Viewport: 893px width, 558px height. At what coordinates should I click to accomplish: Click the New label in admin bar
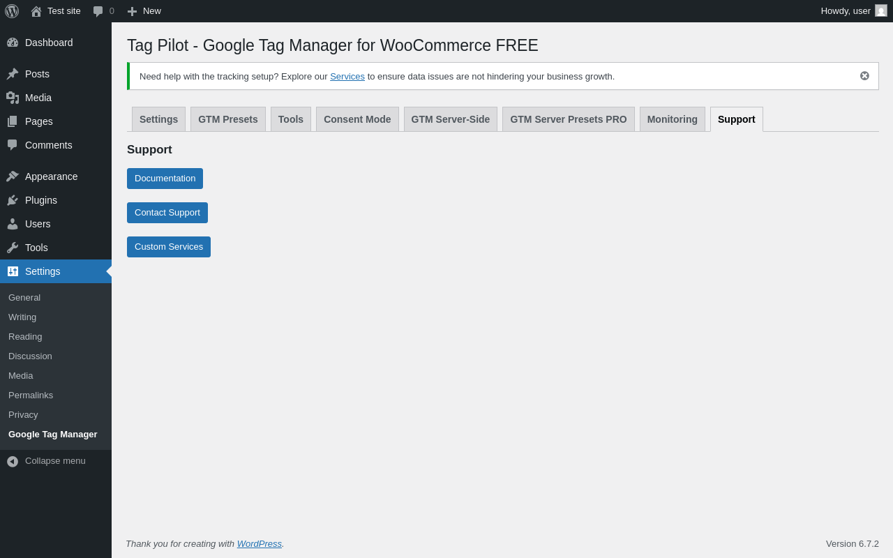(x=152, y=11)
